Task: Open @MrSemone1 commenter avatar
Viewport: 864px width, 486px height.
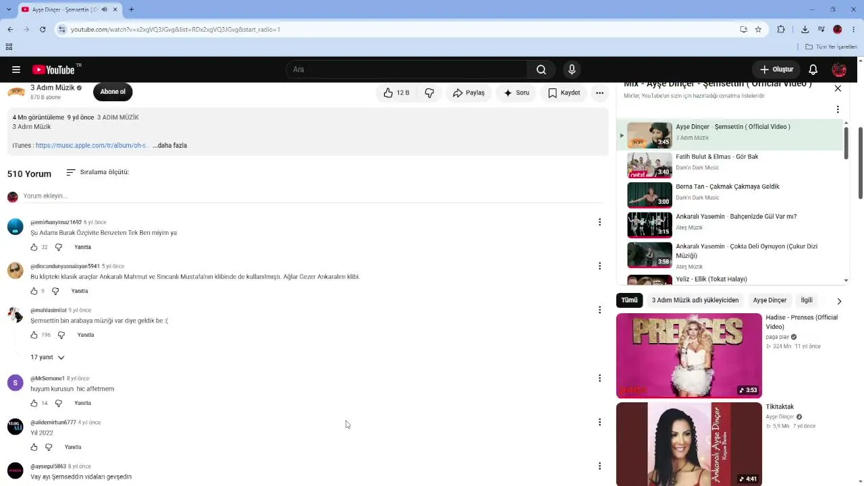Action: [x=15, y=383]
